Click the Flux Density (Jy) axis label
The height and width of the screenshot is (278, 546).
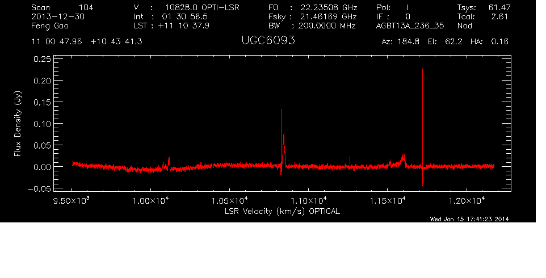pos(18,124)
